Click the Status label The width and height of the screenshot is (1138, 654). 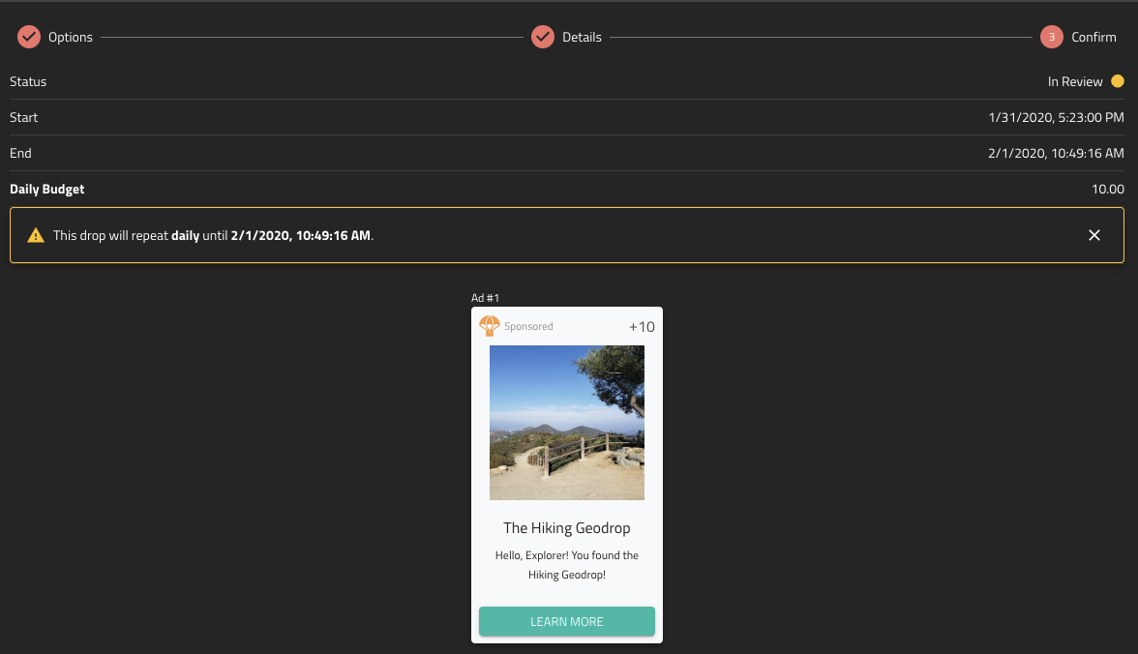click(x=28, y=81)
